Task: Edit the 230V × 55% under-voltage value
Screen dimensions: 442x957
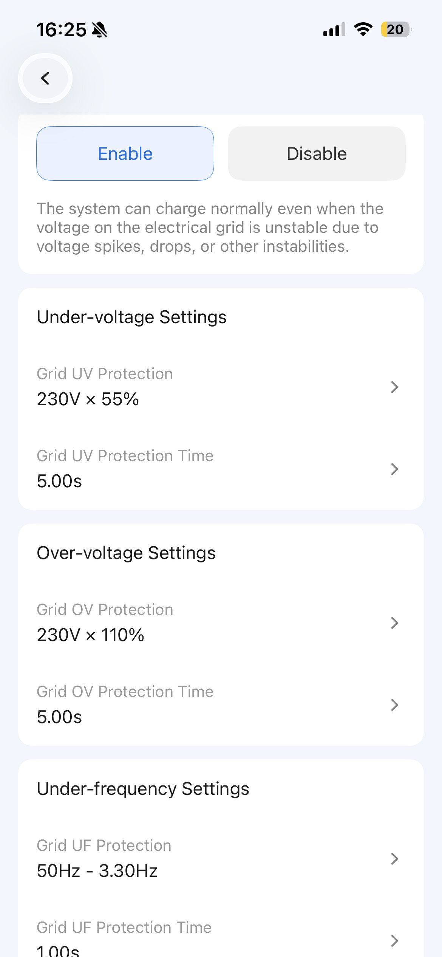Action: 88,399
